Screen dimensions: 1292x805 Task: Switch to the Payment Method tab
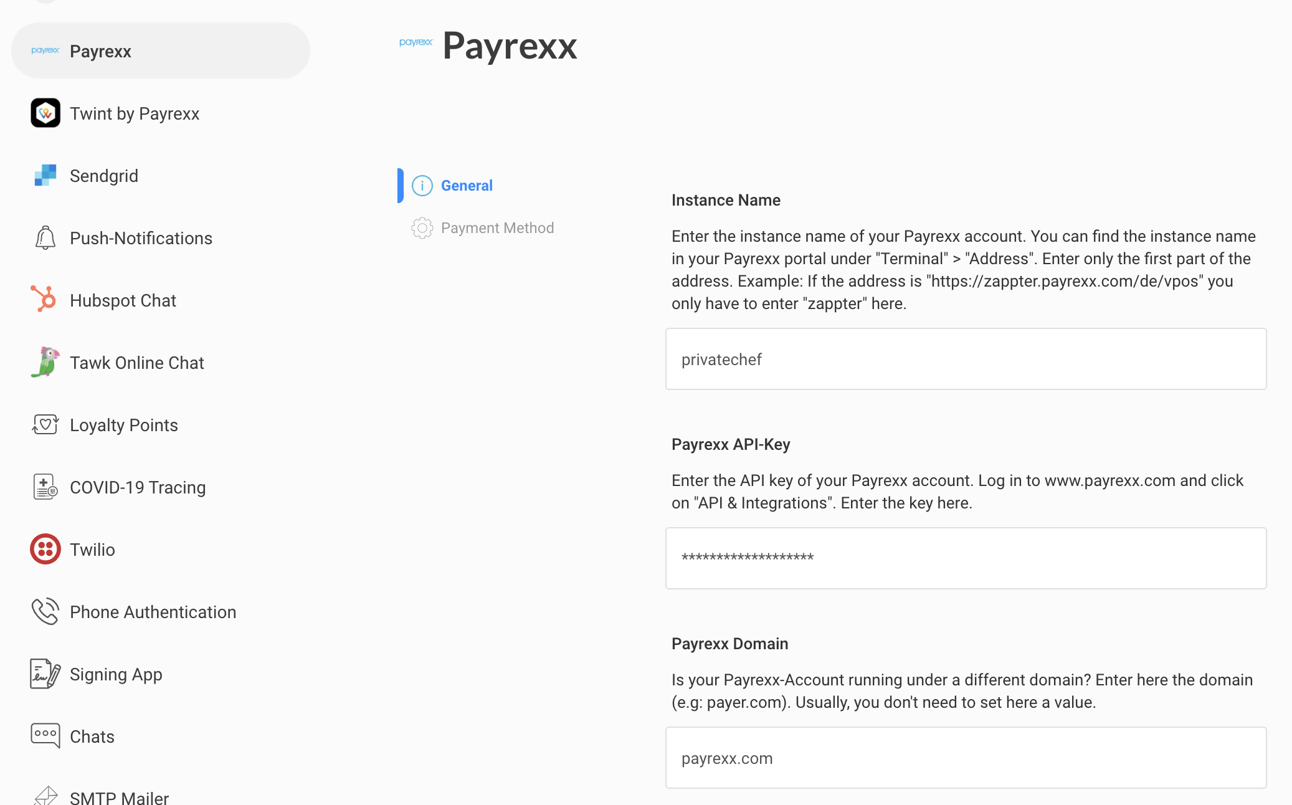[497, 228]
